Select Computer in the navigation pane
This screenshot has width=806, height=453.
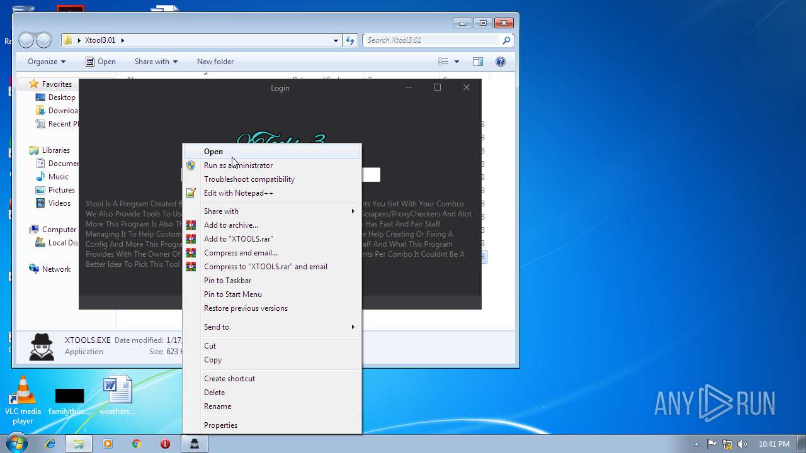click(59, 230)
